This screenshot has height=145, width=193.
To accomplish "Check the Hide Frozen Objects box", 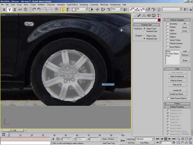I will [168, 98].
